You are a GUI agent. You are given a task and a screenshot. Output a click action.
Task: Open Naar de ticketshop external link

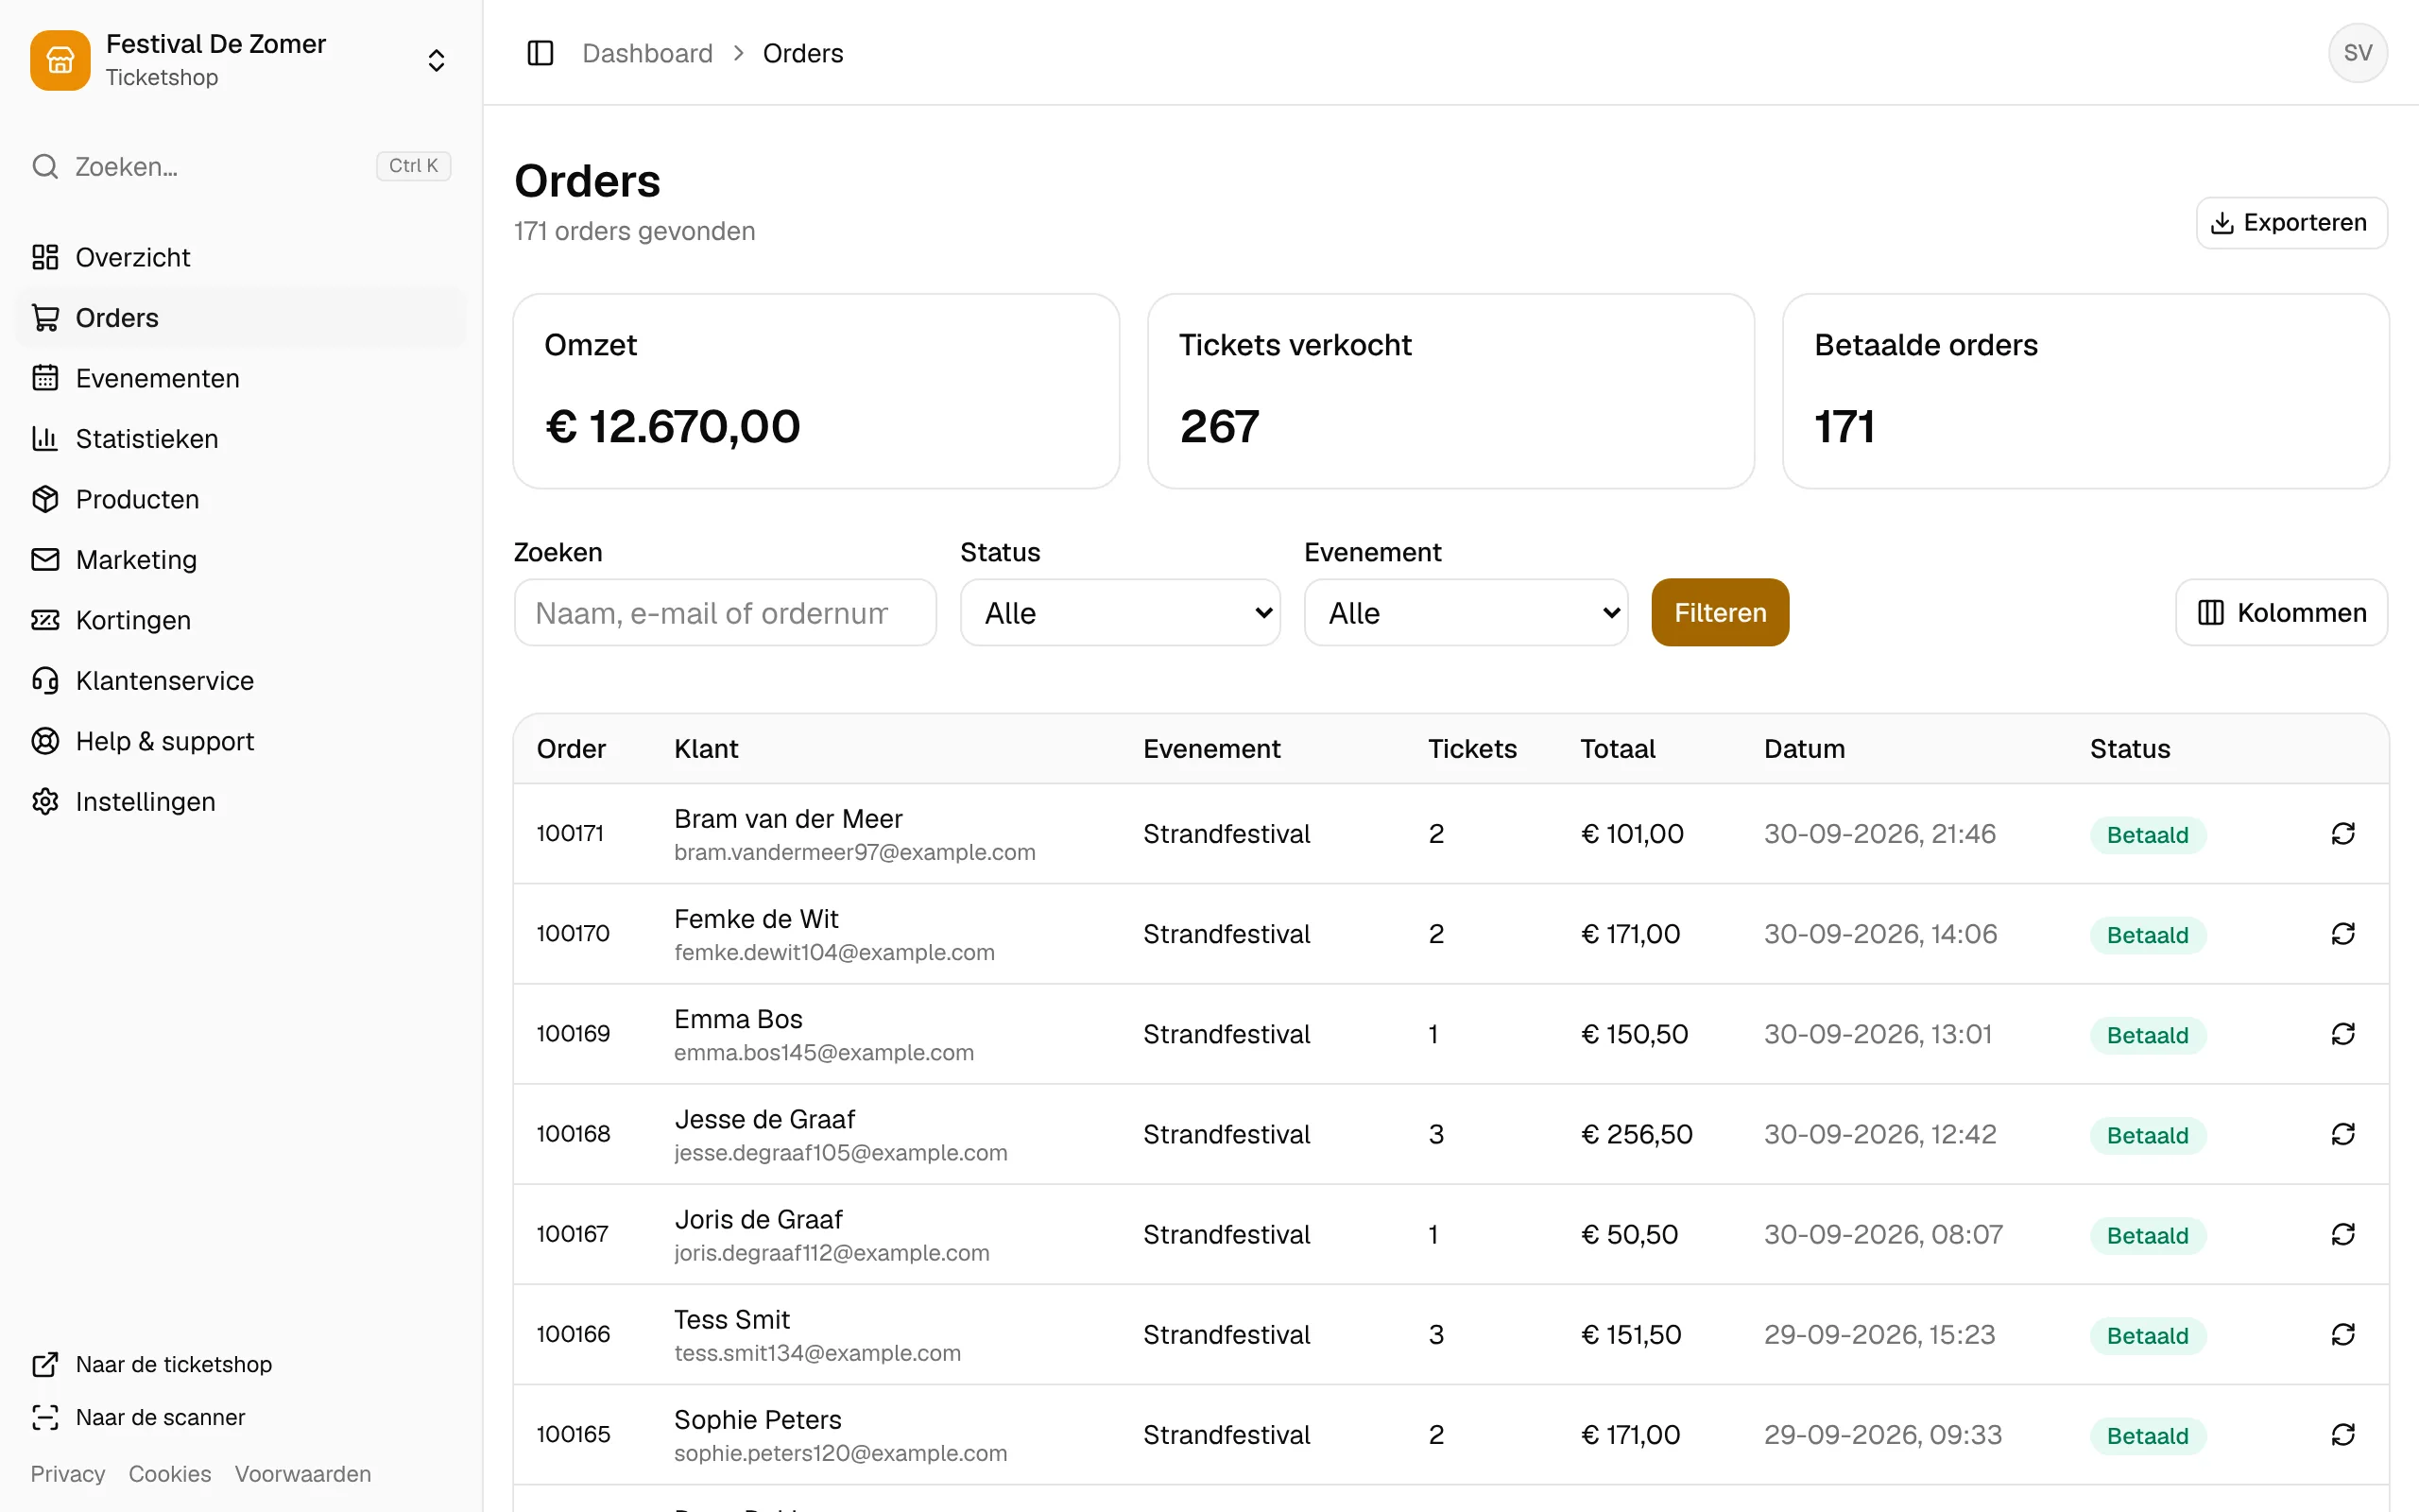click(x=152, y=1364)
